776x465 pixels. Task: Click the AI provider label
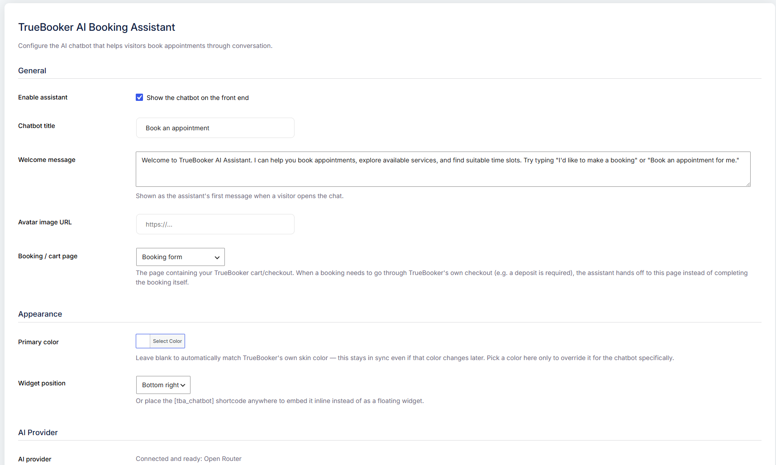tap(35, 459)
